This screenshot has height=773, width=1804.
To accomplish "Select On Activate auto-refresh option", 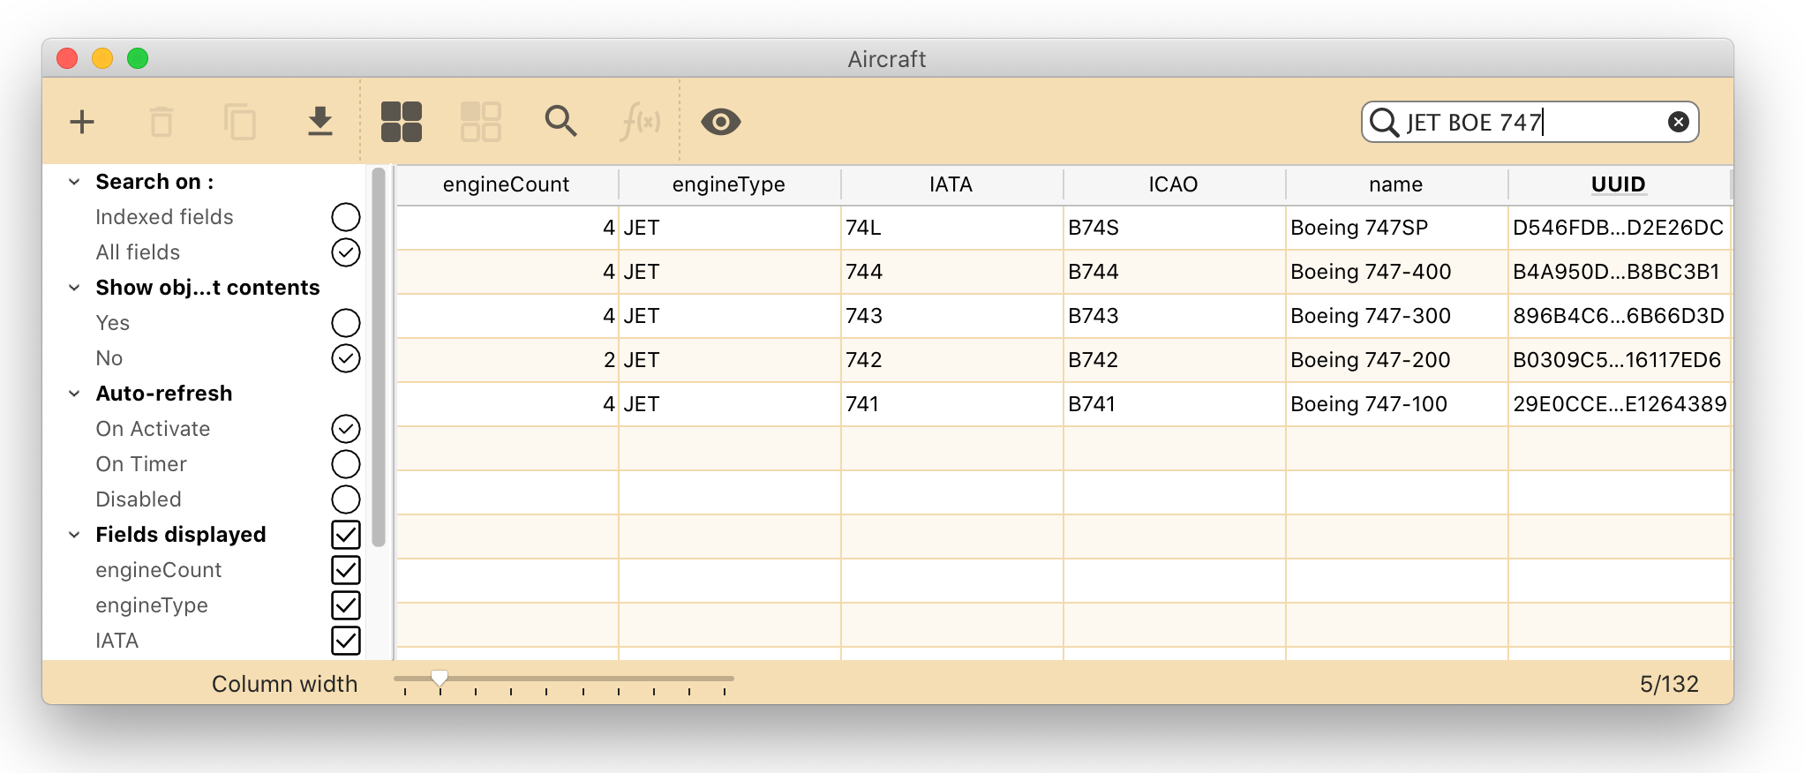I will point(346,429).
